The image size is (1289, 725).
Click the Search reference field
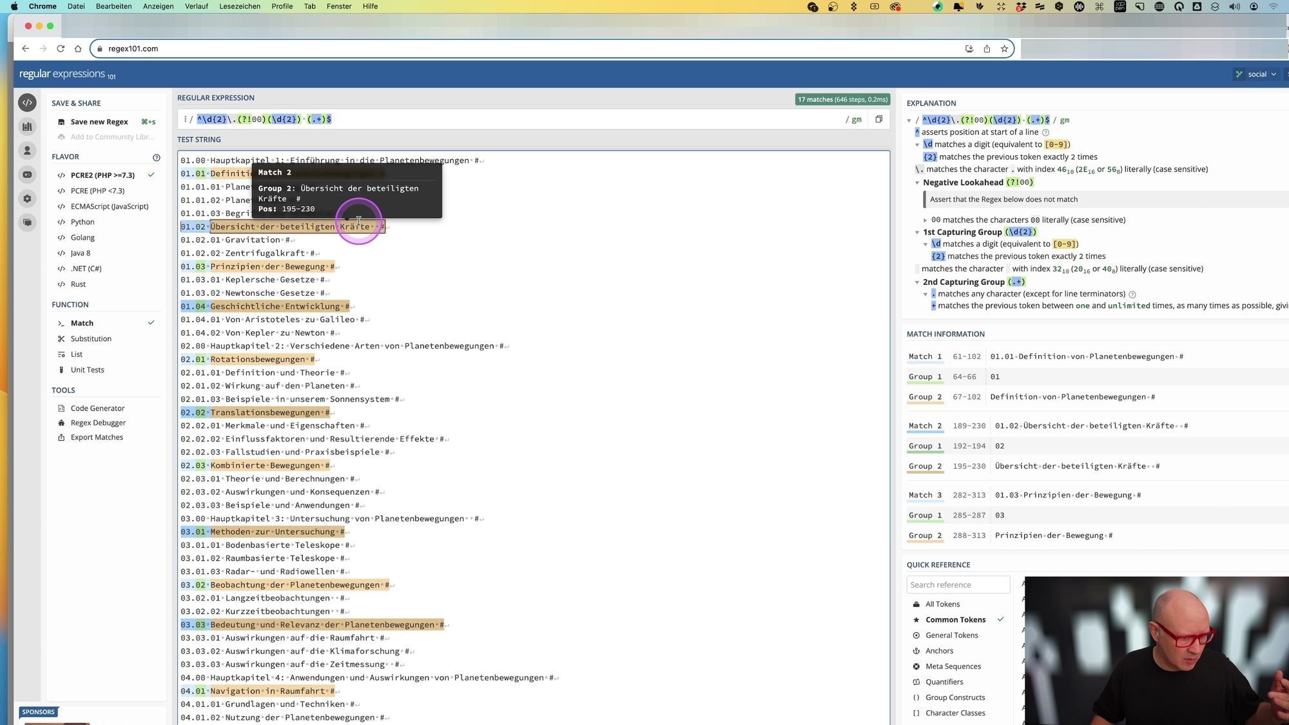click(958, 585)
